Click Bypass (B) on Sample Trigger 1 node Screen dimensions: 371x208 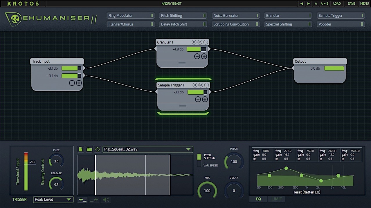(195, 85)
